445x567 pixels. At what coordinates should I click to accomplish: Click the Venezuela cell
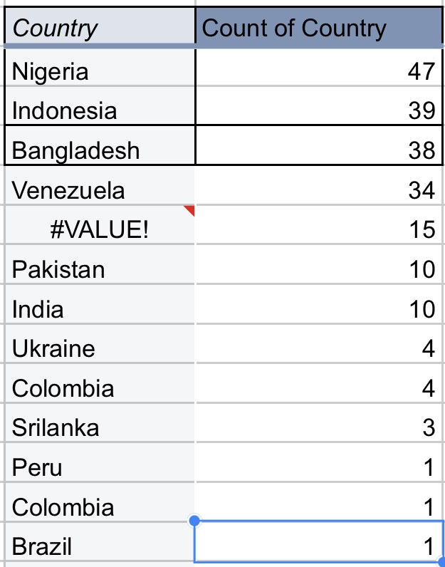[x=100, y=185]
